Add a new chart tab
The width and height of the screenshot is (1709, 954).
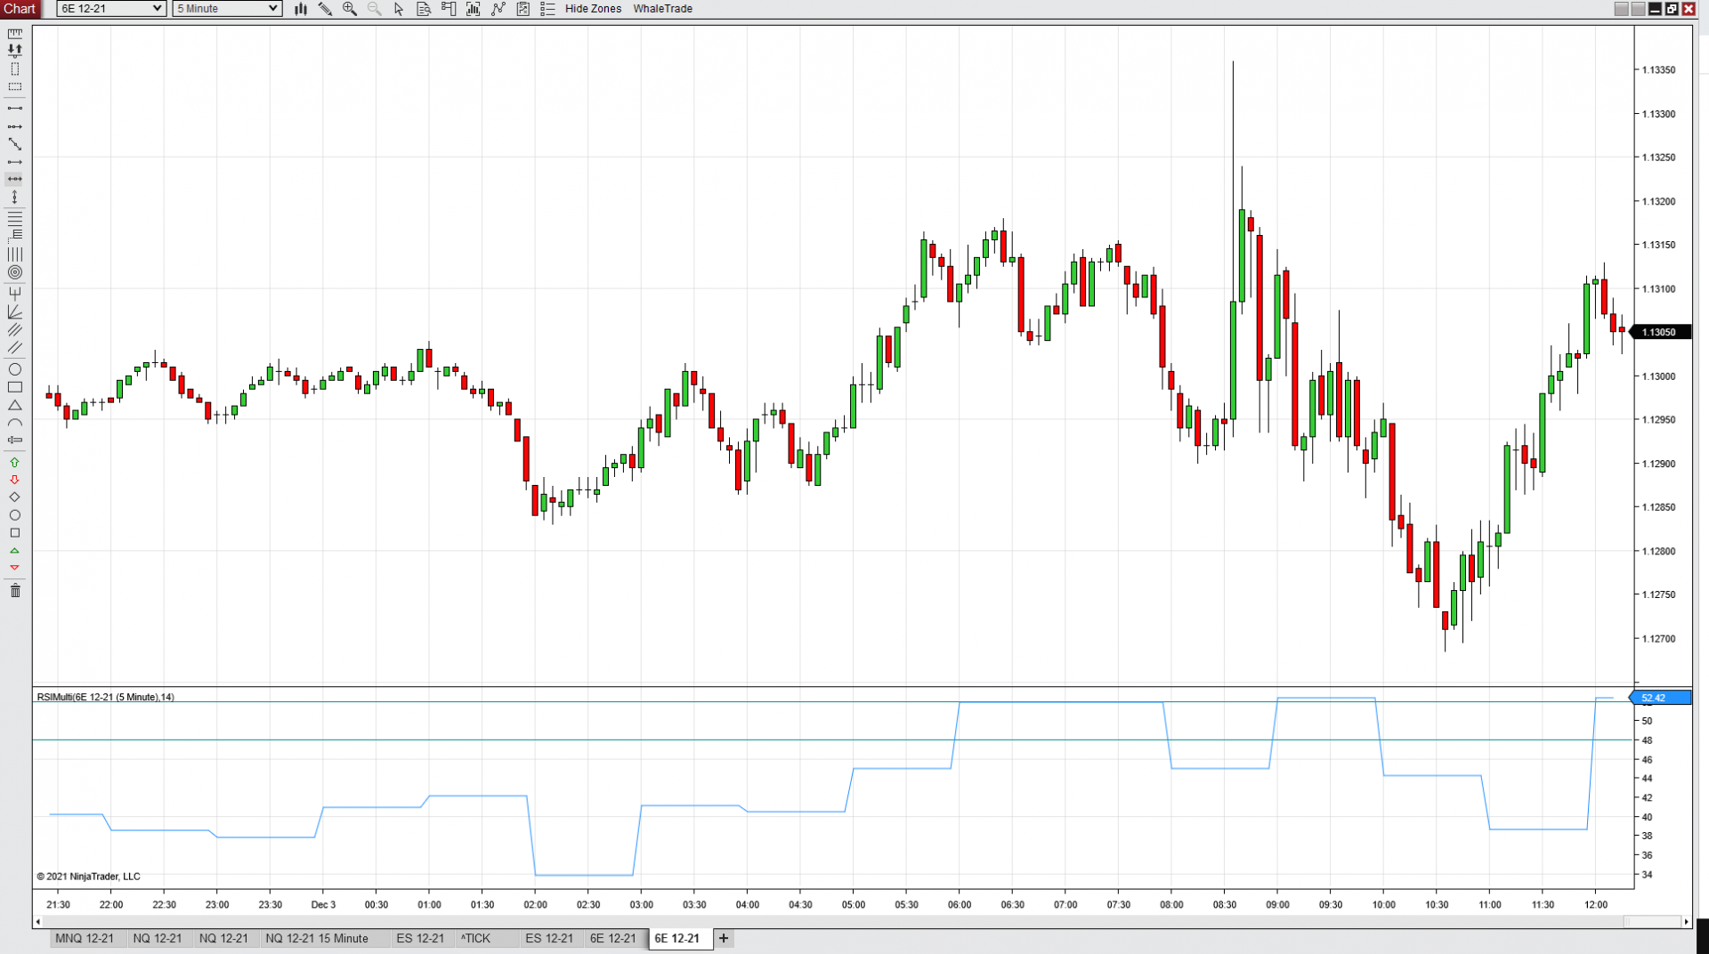(x=724, y=938)
